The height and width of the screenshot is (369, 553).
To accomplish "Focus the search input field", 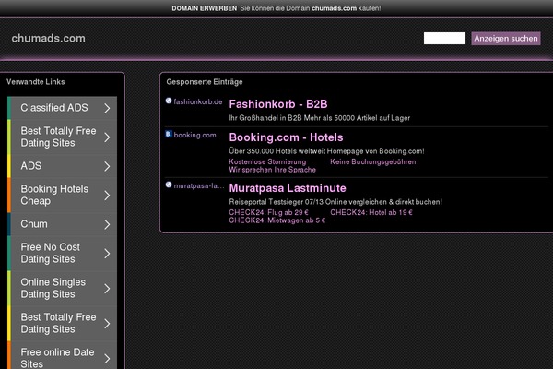I will click(x=444, y=38).
